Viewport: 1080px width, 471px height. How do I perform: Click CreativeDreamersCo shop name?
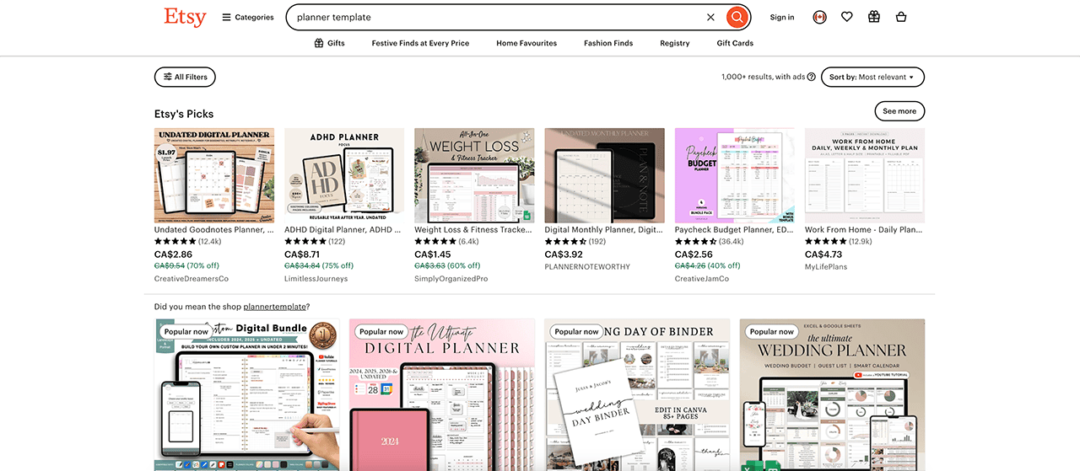click(192, 279)
